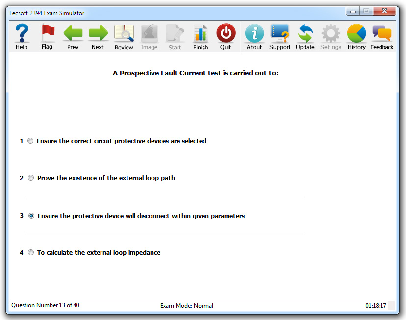Click answer text 'Ensure the protective device will disconnect within given parameters'
Viewport: 406px width, 320px height.
[141, 216]
